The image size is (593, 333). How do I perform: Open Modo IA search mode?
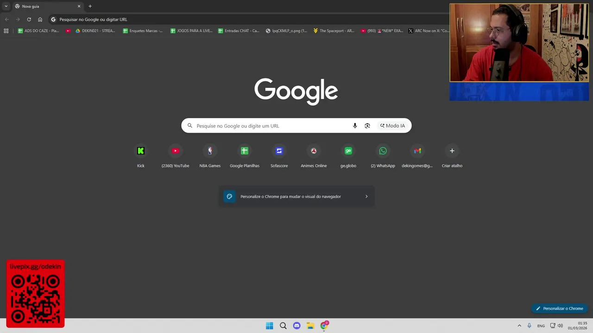click(x=392, y=126)
